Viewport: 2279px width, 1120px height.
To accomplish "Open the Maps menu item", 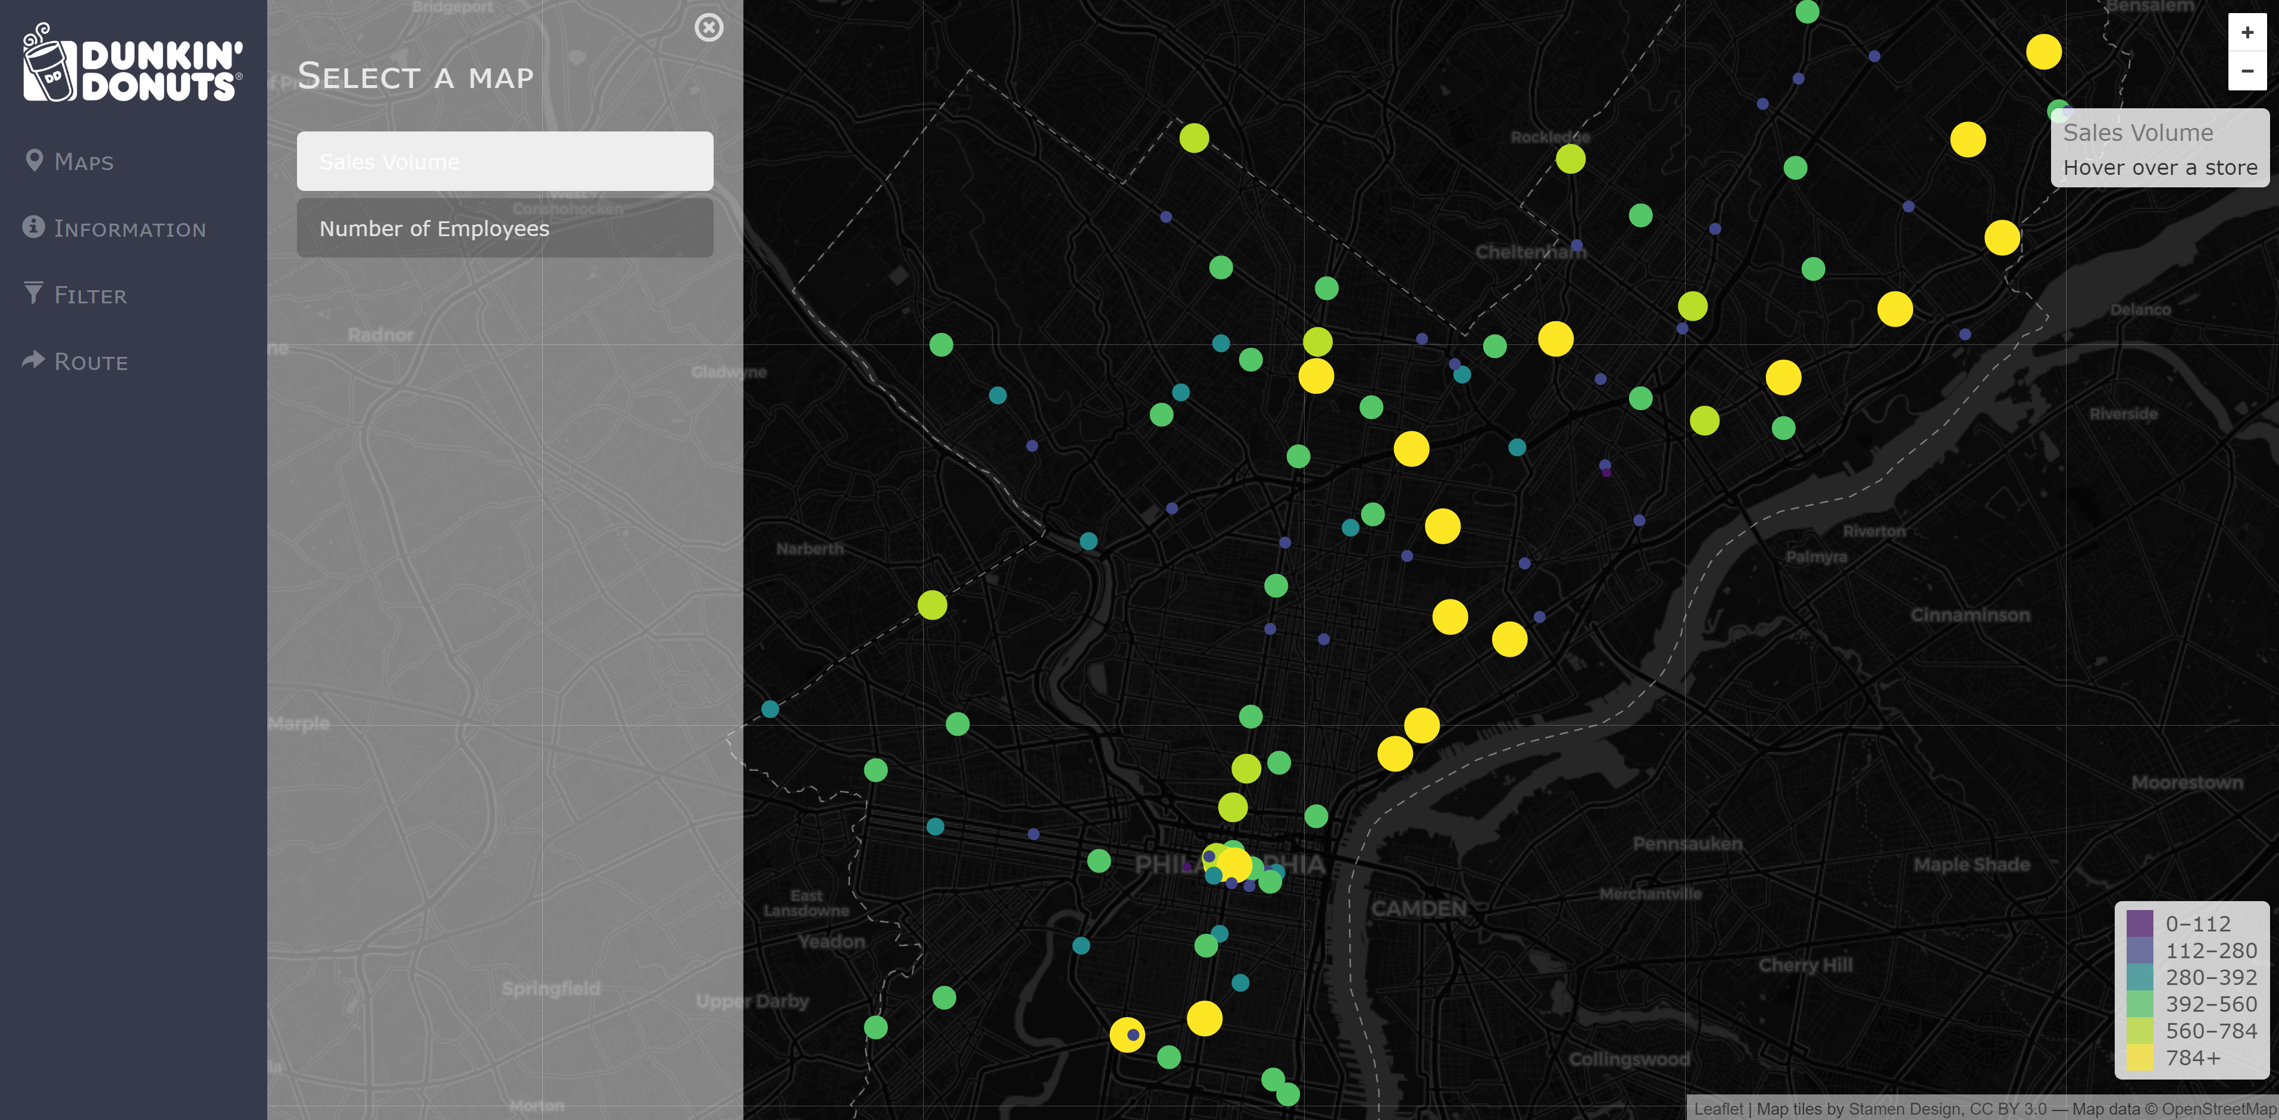I will pyautogui.click(x=84, y=162).
